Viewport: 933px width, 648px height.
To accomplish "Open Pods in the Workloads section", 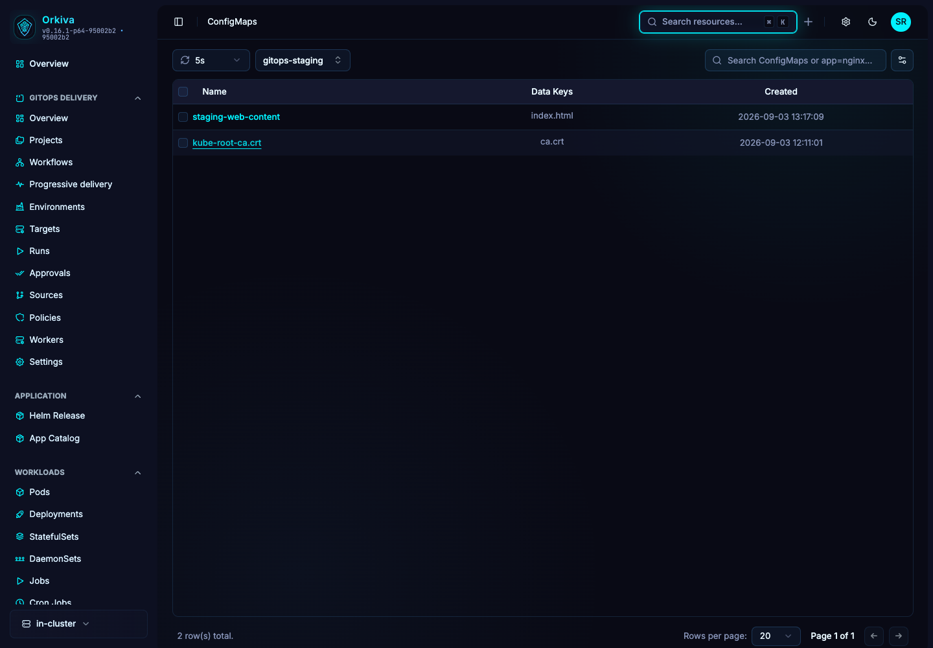I will (x=40, y=492).
